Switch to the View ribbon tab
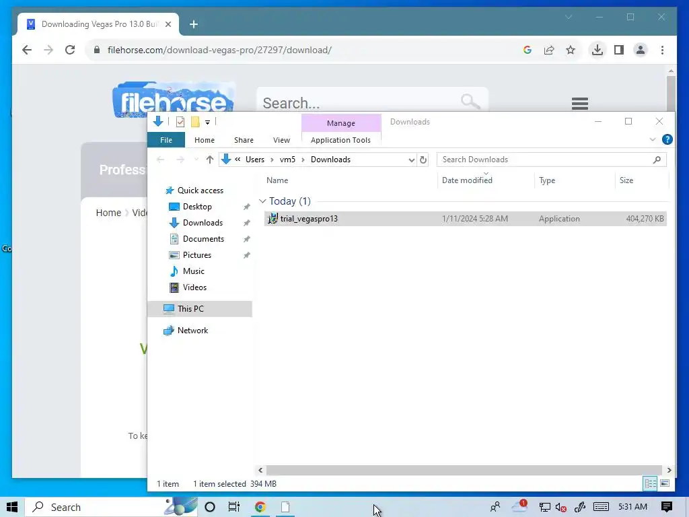Viewport: 689px width, 517px height. coord(281,140)
